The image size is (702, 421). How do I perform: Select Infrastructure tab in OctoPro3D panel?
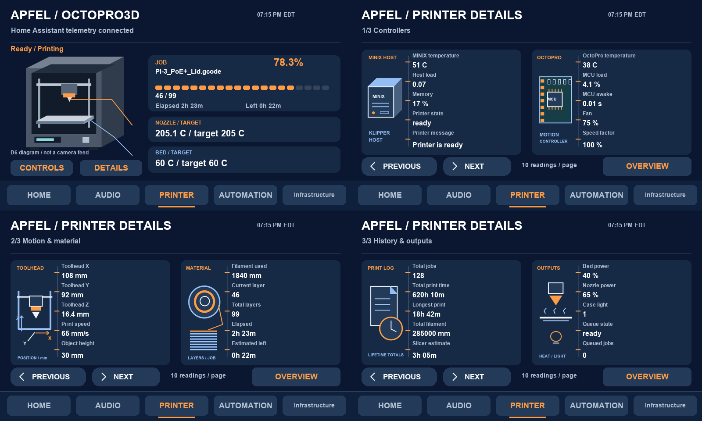click(314, 195)
